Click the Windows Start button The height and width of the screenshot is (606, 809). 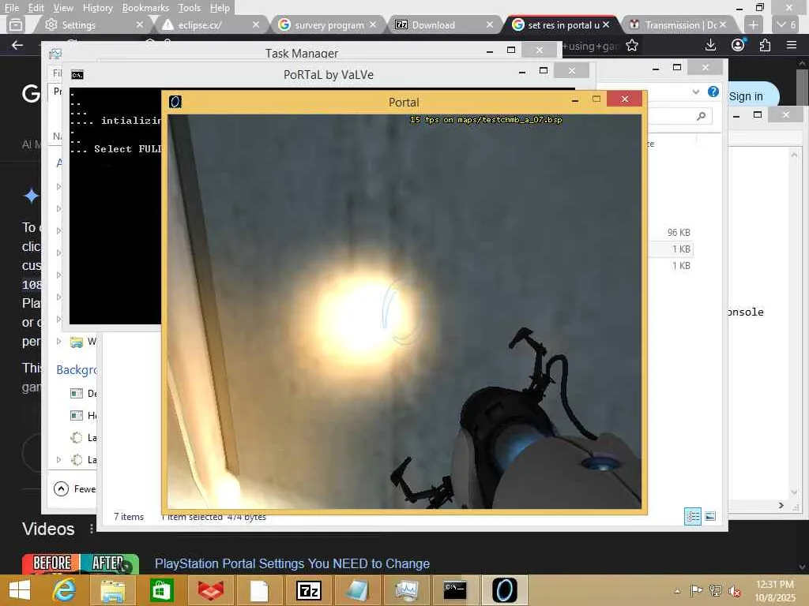[x=20, y=590]
